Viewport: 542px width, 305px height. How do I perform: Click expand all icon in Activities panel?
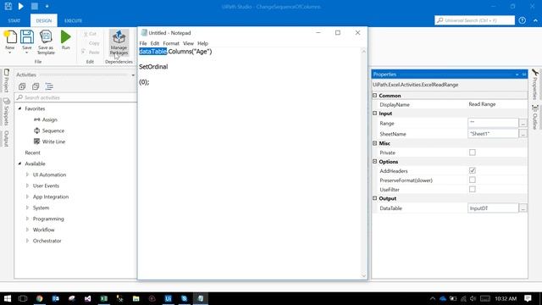[x=22, y=86]
